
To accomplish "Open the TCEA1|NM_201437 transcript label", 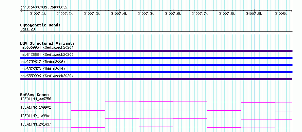I will (36, 125).
